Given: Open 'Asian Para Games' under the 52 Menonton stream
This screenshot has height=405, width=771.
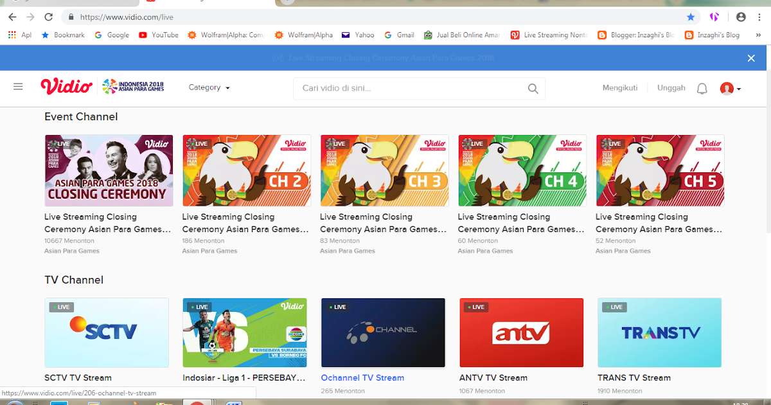Looking at the screenshot, I should [623, 251].
